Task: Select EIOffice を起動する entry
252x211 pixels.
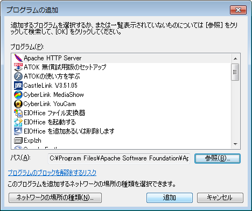Action: coord(121,122)
